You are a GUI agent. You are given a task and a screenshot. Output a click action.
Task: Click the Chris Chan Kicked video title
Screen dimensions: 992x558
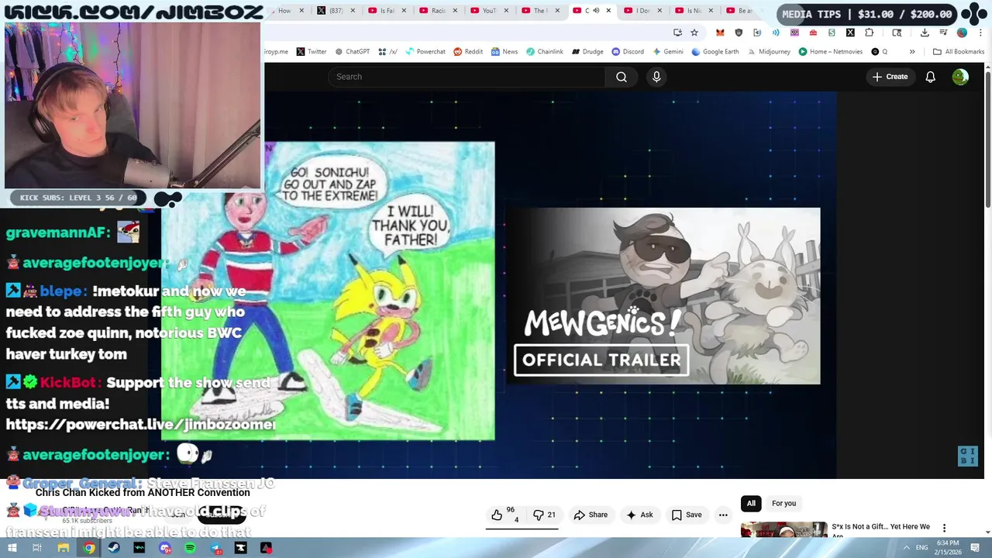pyautogui.click(x=143, y=492)
